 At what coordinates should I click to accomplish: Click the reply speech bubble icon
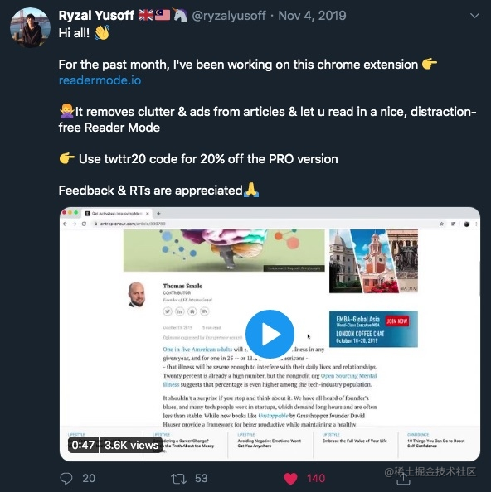[66, 479]
